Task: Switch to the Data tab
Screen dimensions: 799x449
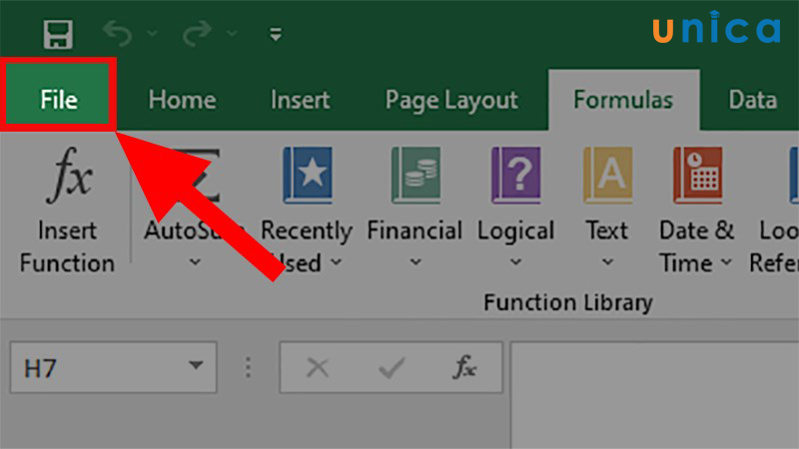Action: (753, 100)
